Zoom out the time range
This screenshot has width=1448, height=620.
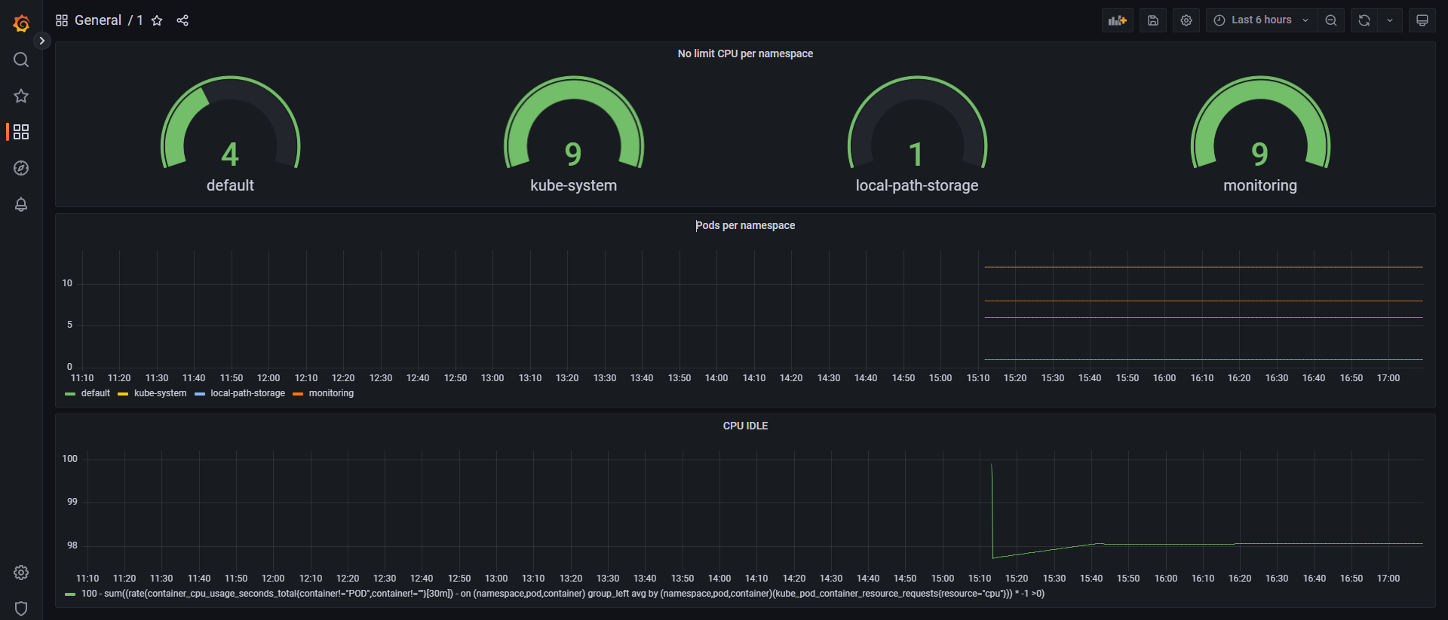tap(1331, 20)
